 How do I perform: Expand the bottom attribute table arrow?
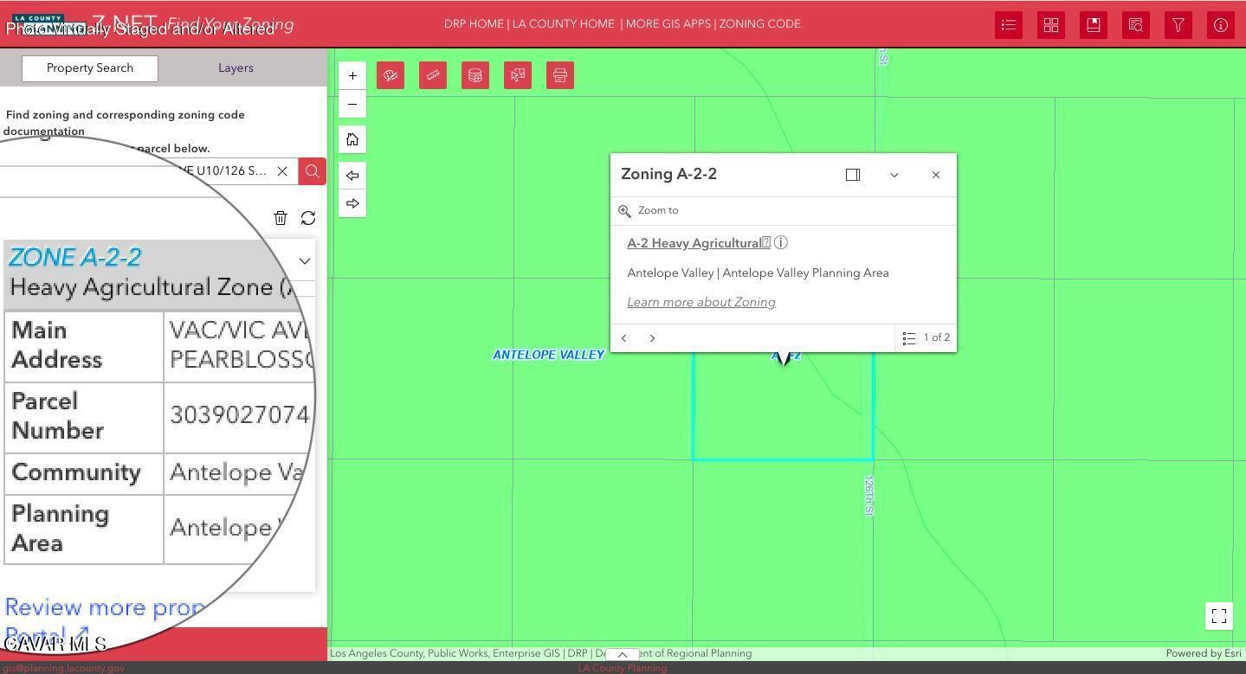click(x=622, y=655)
